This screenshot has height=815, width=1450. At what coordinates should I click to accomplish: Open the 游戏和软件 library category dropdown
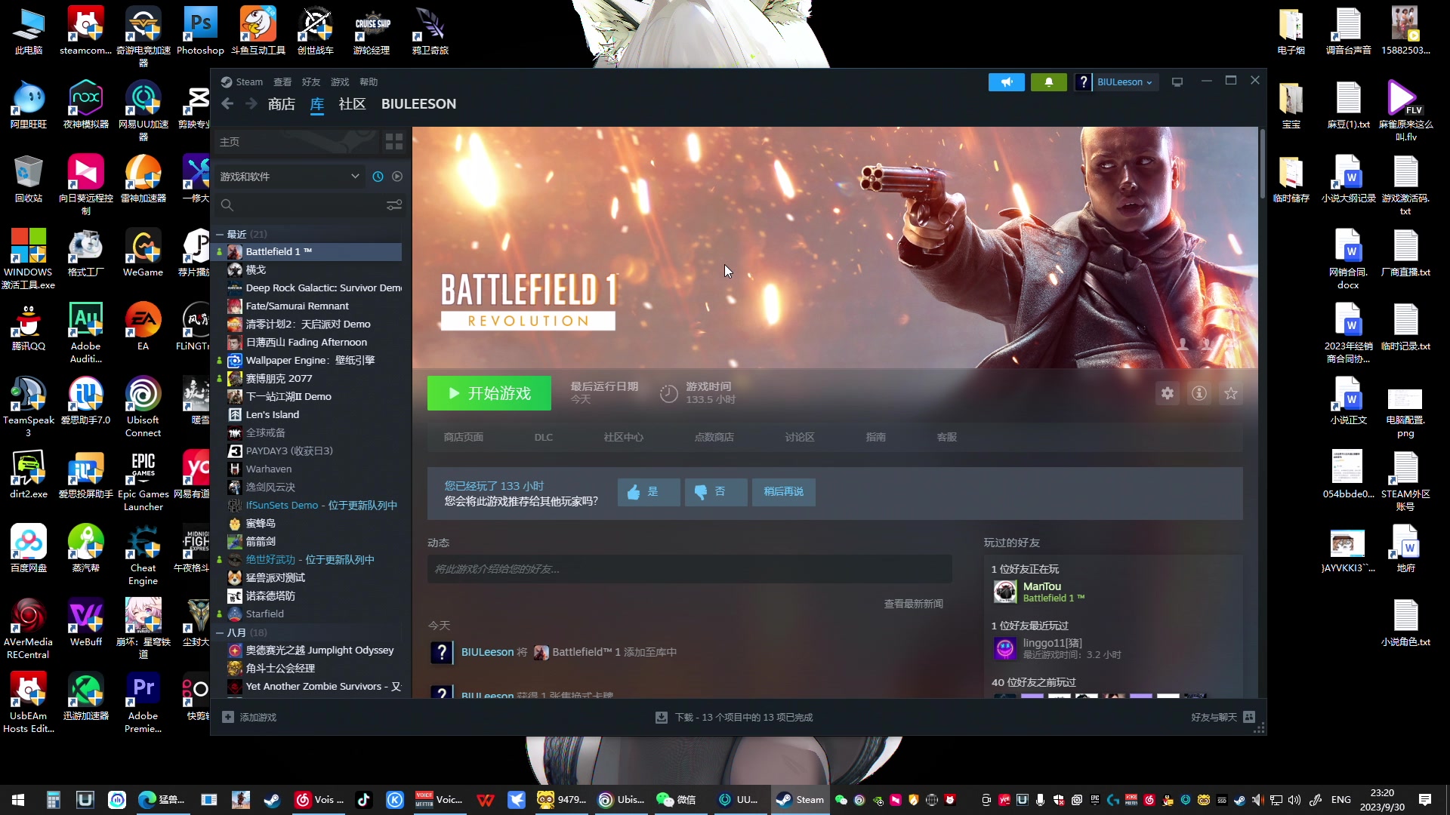(x=290, y=177)
